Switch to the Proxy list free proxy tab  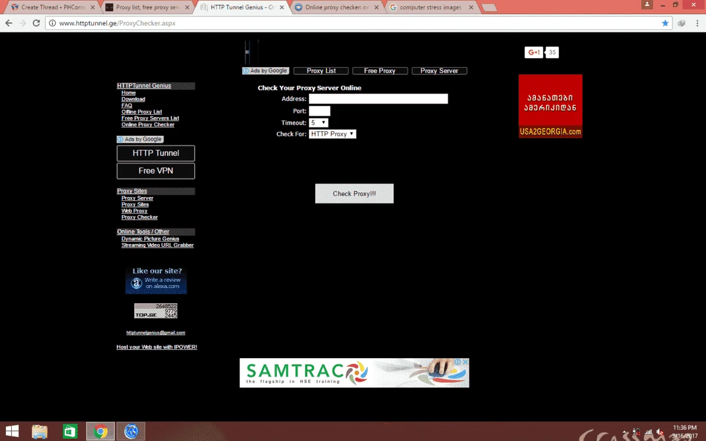147,8
